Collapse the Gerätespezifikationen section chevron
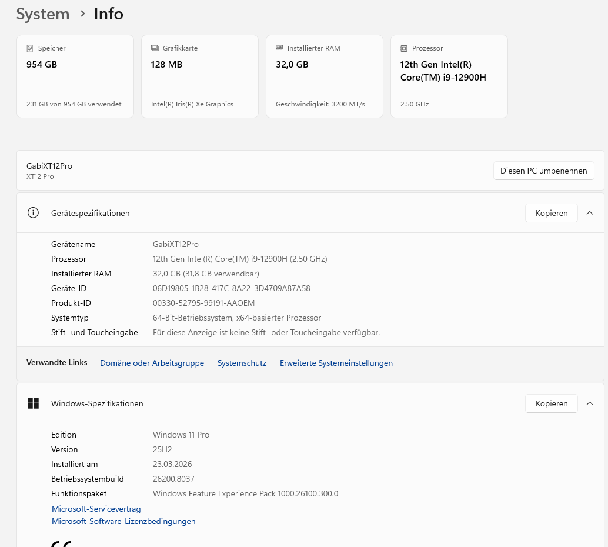 pos(590,213)
